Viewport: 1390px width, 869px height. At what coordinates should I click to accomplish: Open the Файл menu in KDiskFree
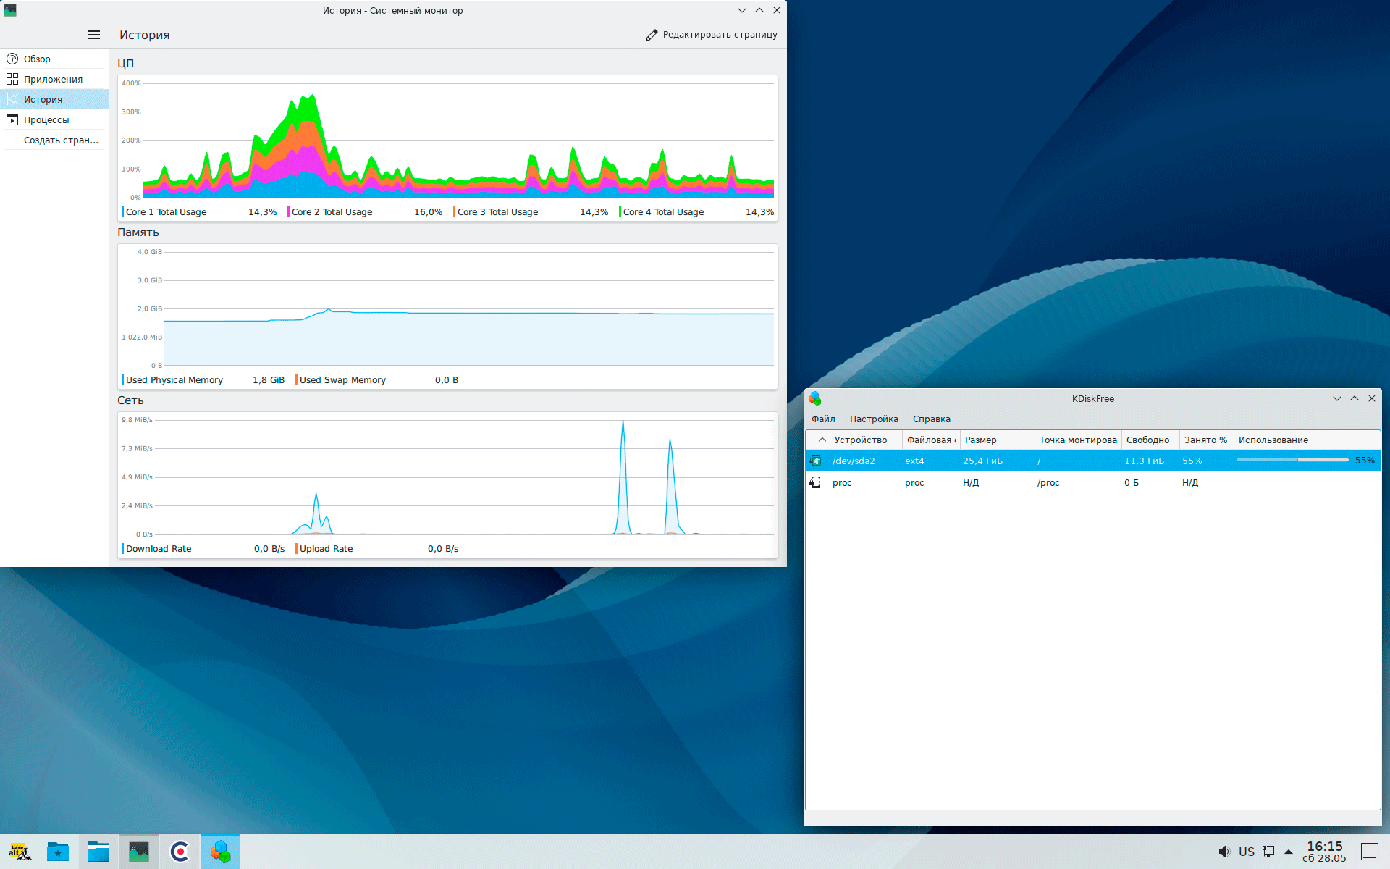pyautogui.click(x=823, y=419)
